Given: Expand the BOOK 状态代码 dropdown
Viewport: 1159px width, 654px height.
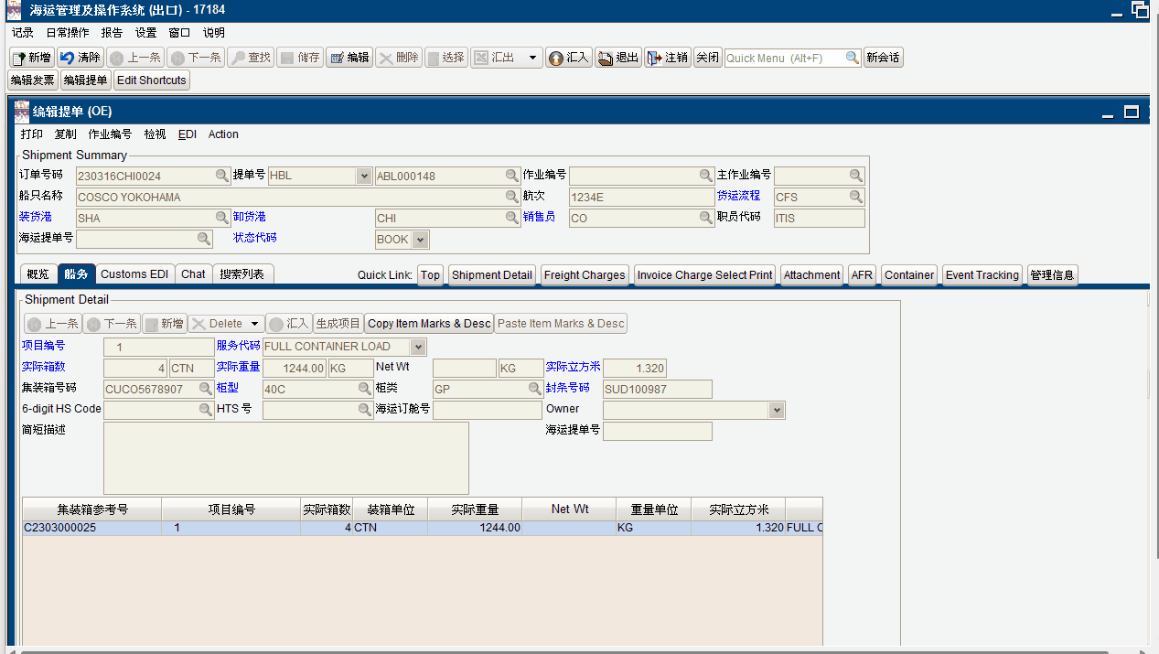Looking at the screenshot, I should click(x=421, y=240).
